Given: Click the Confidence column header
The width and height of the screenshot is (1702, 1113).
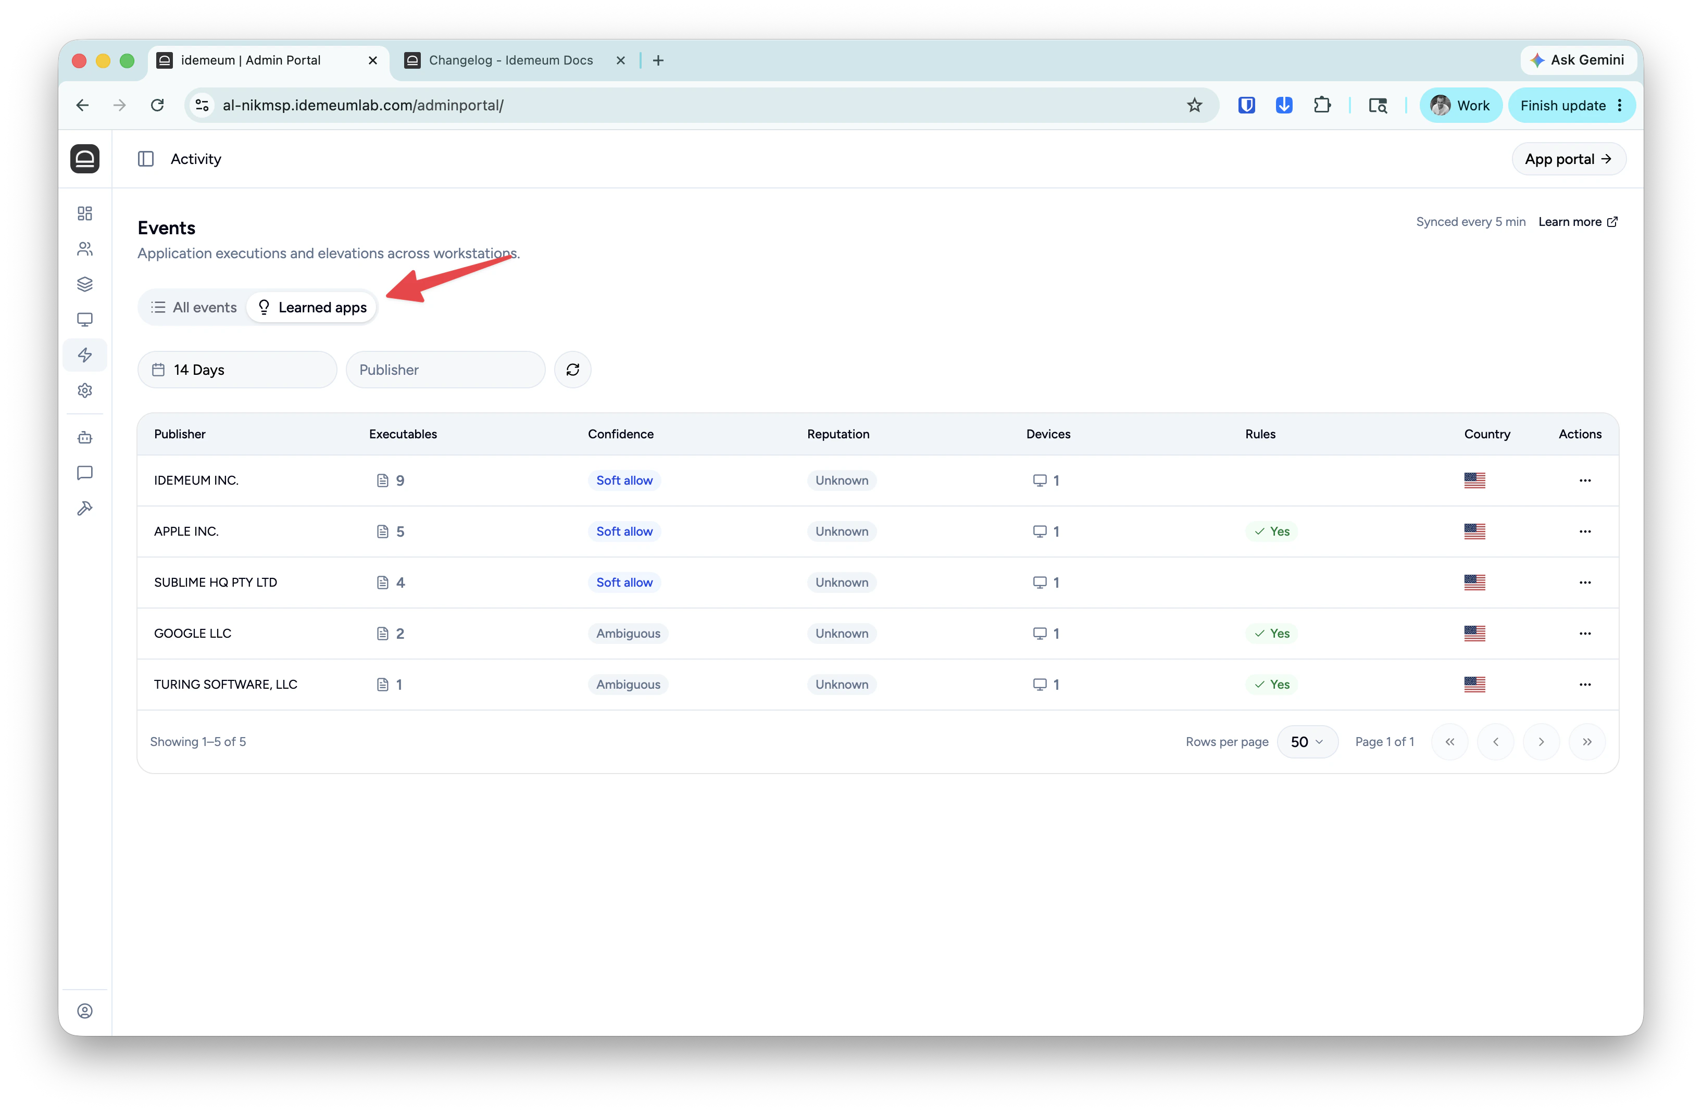Looking at the screenshot, I should click(621, 434).
